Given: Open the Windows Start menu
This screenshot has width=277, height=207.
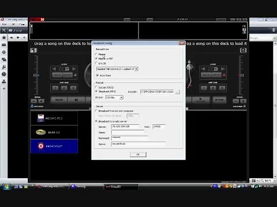Looking at the screenshot, I should coord(6,186).
